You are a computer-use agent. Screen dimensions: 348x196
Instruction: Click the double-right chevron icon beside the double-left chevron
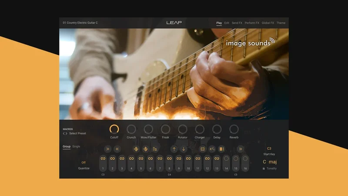[107, 149]
